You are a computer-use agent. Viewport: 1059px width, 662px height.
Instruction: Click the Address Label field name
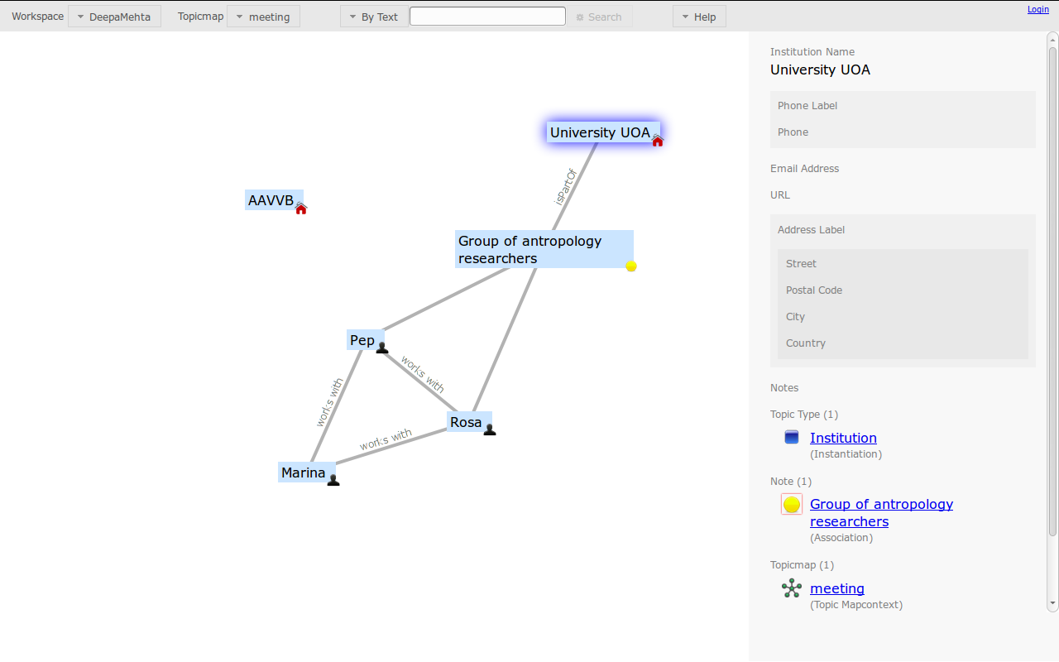coord(811,230)
